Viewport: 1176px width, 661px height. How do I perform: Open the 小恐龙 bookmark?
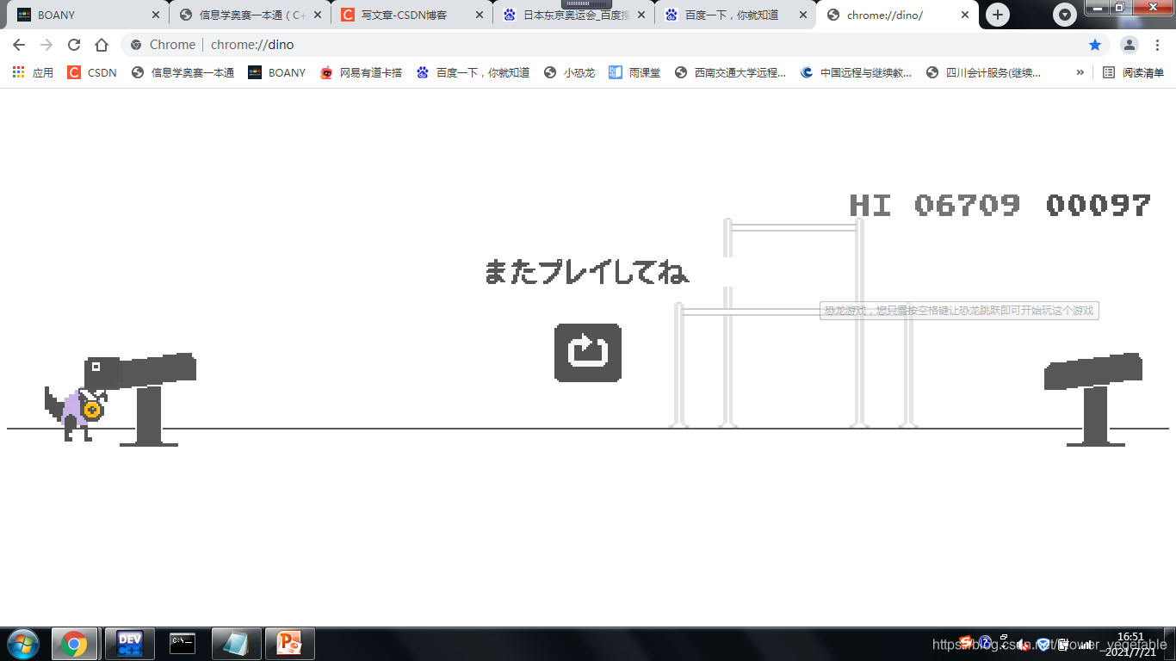569,72
